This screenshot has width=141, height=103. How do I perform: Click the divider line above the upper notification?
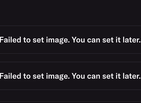click(x=70, y=26)
